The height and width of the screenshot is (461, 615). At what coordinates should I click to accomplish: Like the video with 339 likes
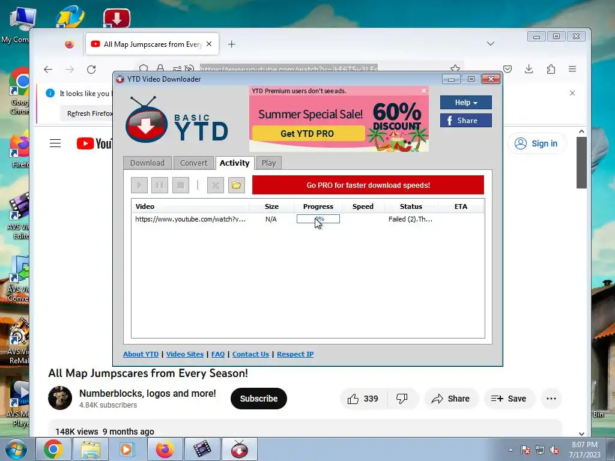tap(363, 399)
